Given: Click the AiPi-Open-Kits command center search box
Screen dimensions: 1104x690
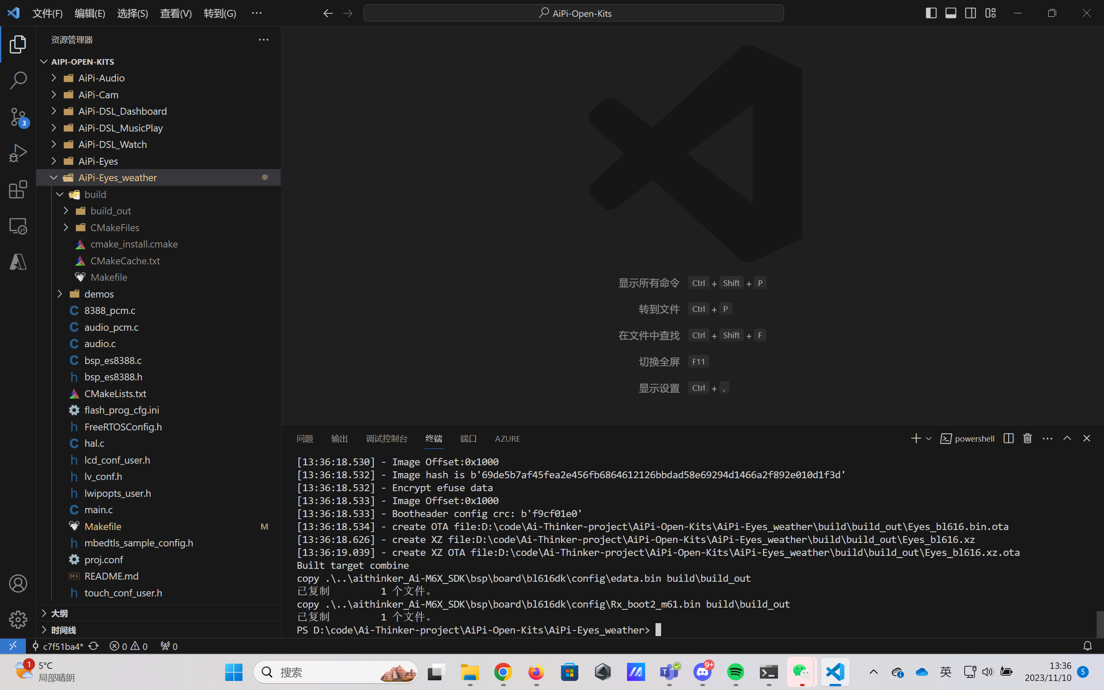Looking at the screenshot, I should (x=574, y=13).
